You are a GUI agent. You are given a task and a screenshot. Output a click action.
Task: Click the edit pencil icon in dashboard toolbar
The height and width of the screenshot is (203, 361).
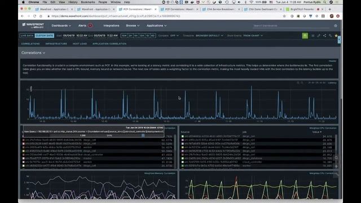[x=319, y=36]
